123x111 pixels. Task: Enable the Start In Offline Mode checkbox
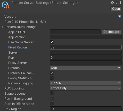[x=52, y=104]
